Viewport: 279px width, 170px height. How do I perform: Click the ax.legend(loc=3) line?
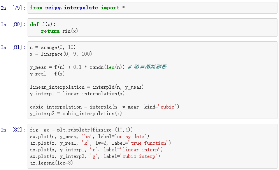(53, 163)
